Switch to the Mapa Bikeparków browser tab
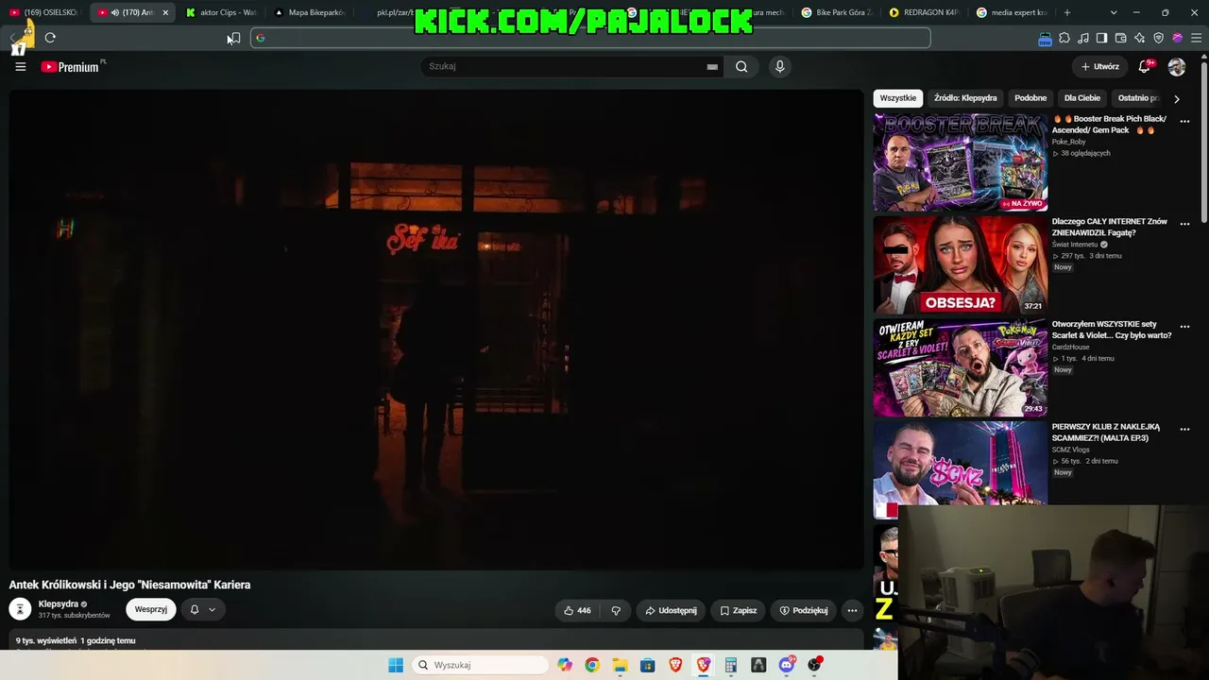The width and height of the screenshot is (1209, 680). click(310, 12)
